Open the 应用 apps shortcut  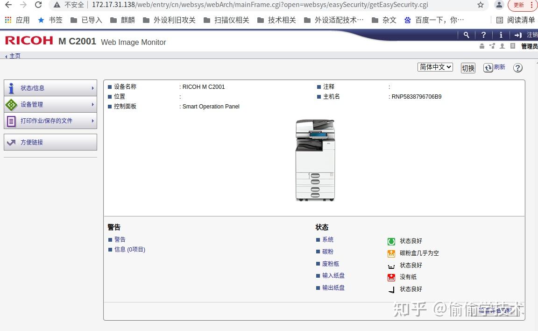(x=17, y=20)
